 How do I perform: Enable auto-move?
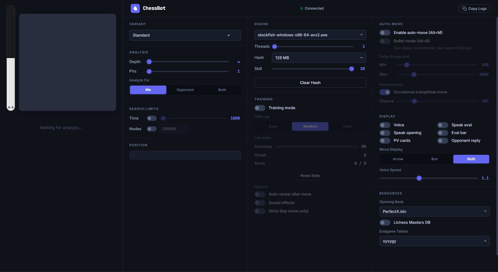[x=385, y=32]
